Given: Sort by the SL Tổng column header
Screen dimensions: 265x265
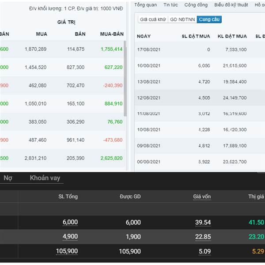Looking at the screenshot, I should (68, 197).
